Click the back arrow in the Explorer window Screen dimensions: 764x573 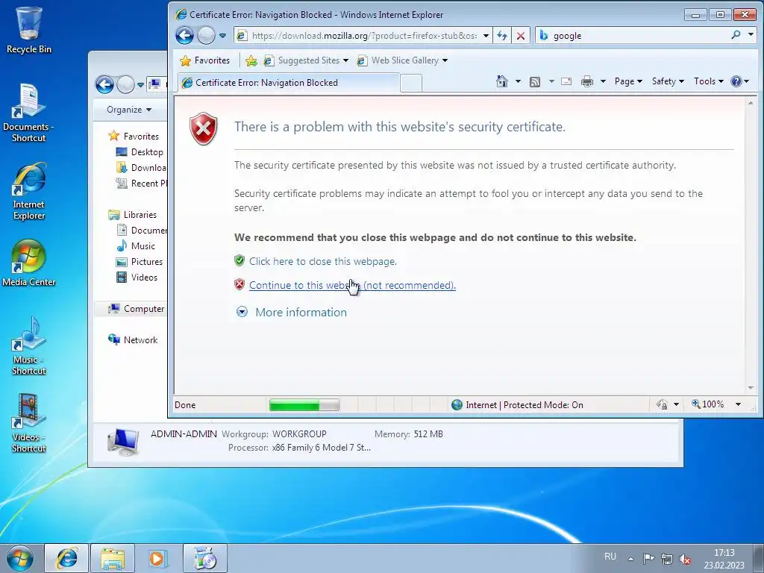pyautogui.click(x=104, y=85)
